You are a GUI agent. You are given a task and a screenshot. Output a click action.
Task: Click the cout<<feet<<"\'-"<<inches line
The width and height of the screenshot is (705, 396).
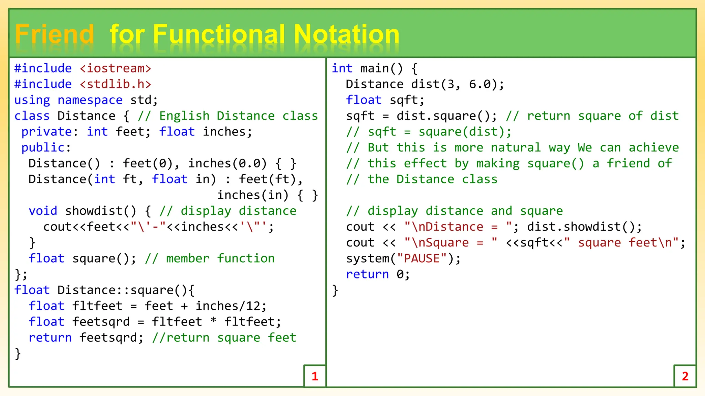[159, 227]
